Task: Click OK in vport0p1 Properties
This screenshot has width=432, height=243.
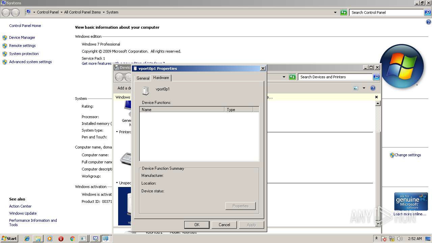Action: tap(197, 224)
